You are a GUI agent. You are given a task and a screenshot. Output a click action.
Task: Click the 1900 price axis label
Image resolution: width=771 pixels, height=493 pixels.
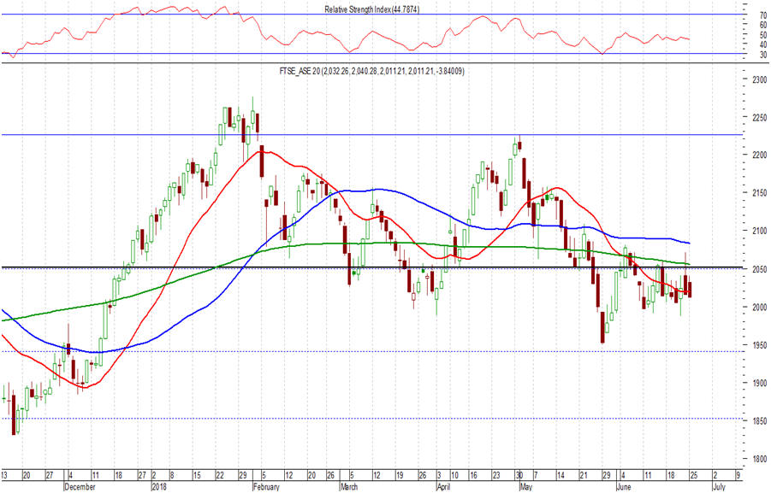[760, 383]
